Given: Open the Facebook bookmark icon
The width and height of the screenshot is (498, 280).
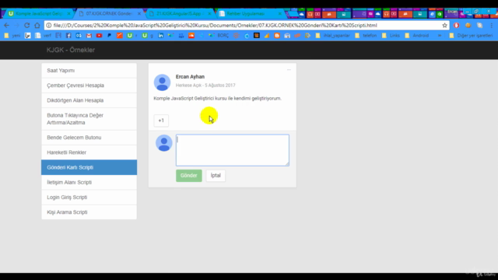Looking at the screenshot, I should [x=68, y=36].
